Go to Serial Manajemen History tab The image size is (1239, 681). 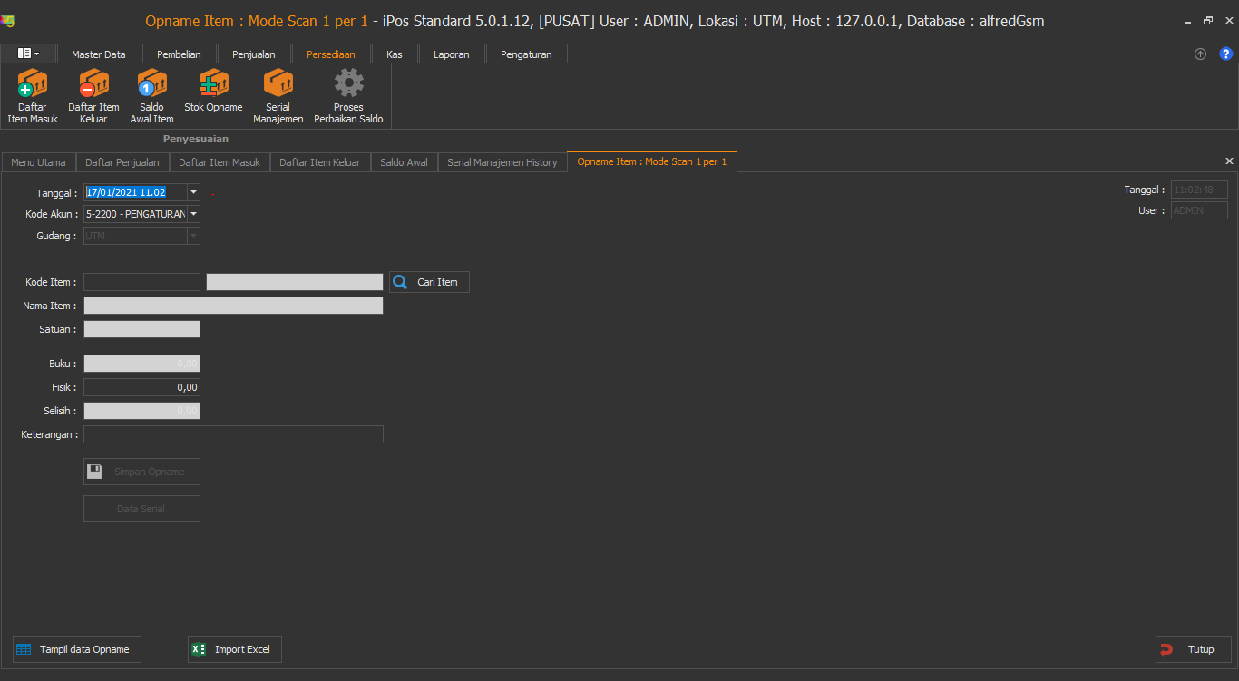502,162
